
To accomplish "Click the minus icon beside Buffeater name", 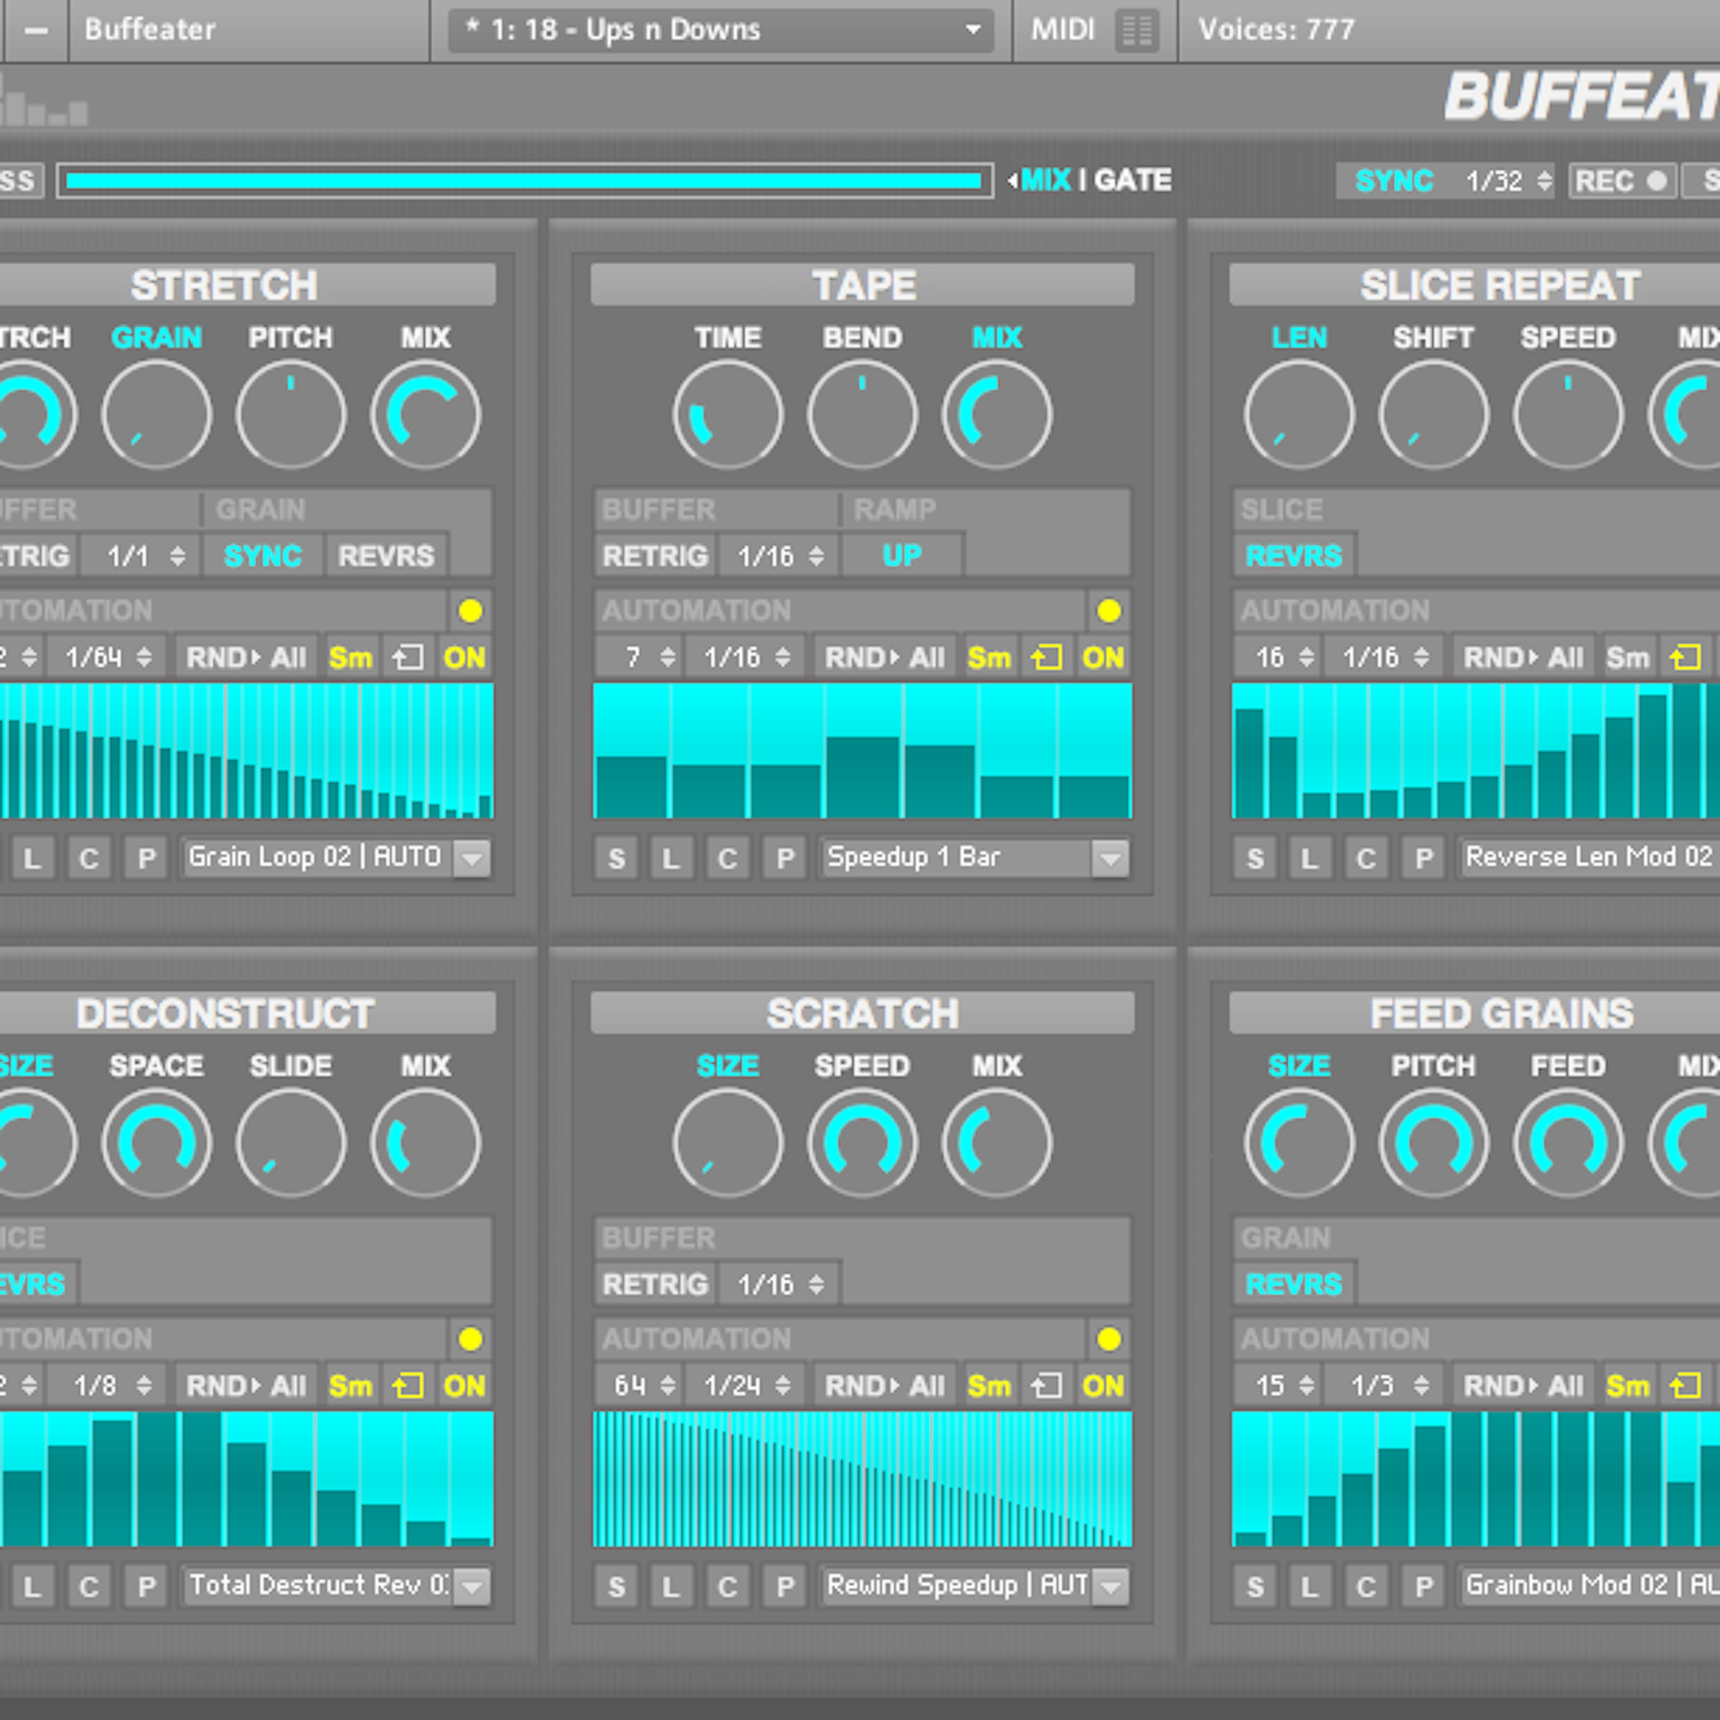I will point(37,30).
